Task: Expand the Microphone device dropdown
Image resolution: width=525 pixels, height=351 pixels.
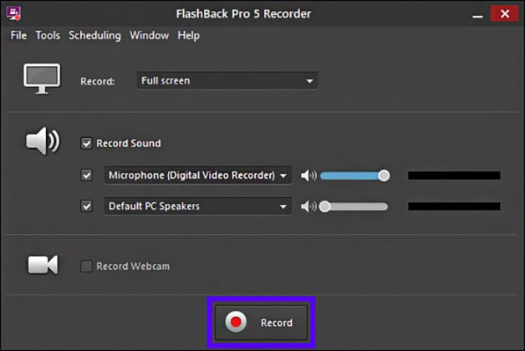Action: (x=197, y=175)
